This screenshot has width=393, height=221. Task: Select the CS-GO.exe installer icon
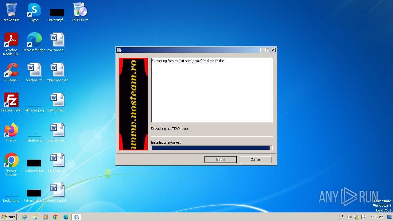[x=80, y=12]
